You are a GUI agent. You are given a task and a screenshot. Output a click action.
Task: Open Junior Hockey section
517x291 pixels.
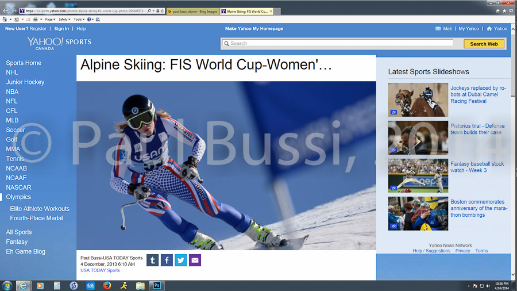coord(25,82)
